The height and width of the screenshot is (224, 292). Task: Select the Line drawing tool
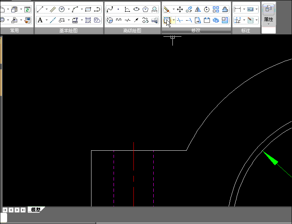(x=40, y=9)
